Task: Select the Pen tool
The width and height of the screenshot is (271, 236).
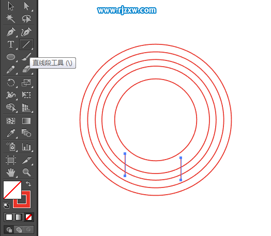Action: coord(11,32)
